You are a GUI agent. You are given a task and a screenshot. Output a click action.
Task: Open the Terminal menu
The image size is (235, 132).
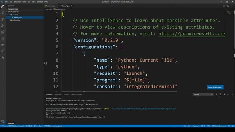tap(39, 2)
